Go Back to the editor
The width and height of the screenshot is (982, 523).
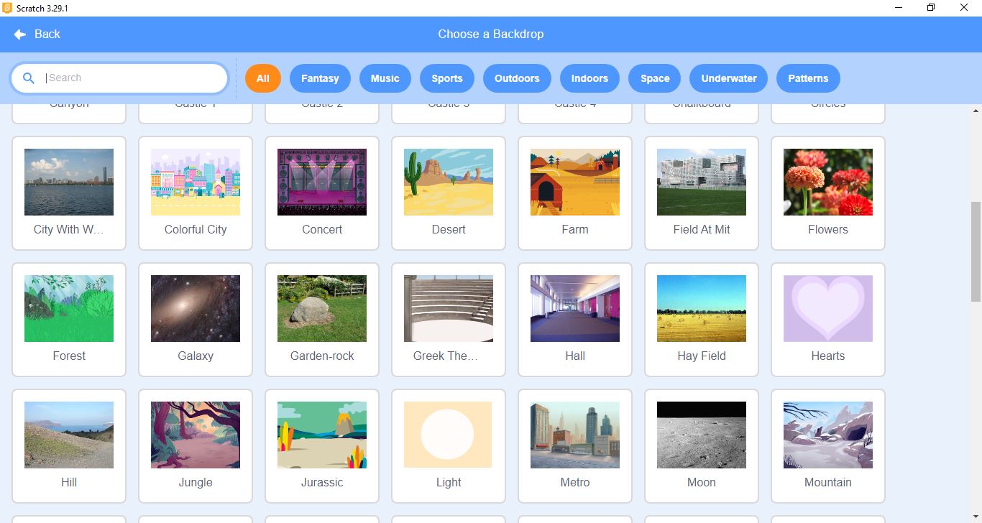(x=37, y=34)
